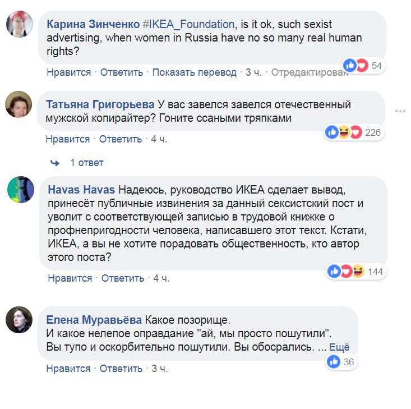Reply to Татьяна Григорьева's comment via "Ответить"

pos(121,139)
